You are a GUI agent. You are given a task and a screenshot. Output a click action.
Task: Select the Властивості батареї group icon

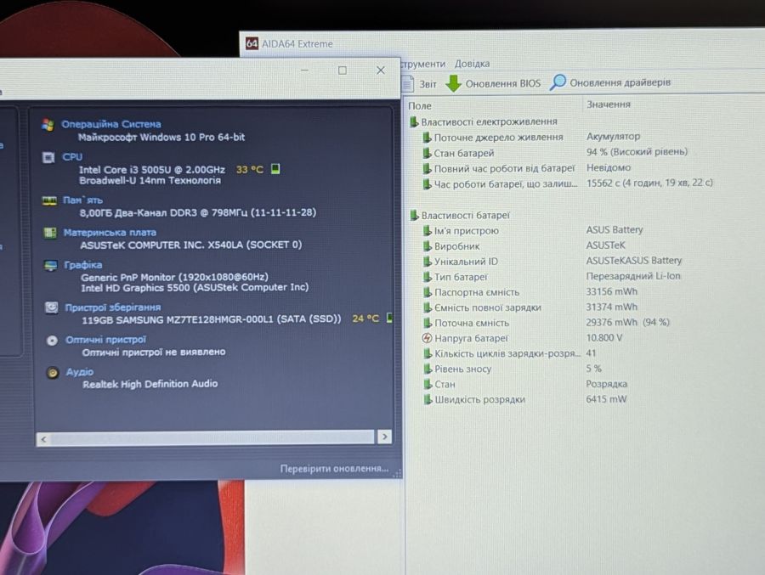(414, 215)
